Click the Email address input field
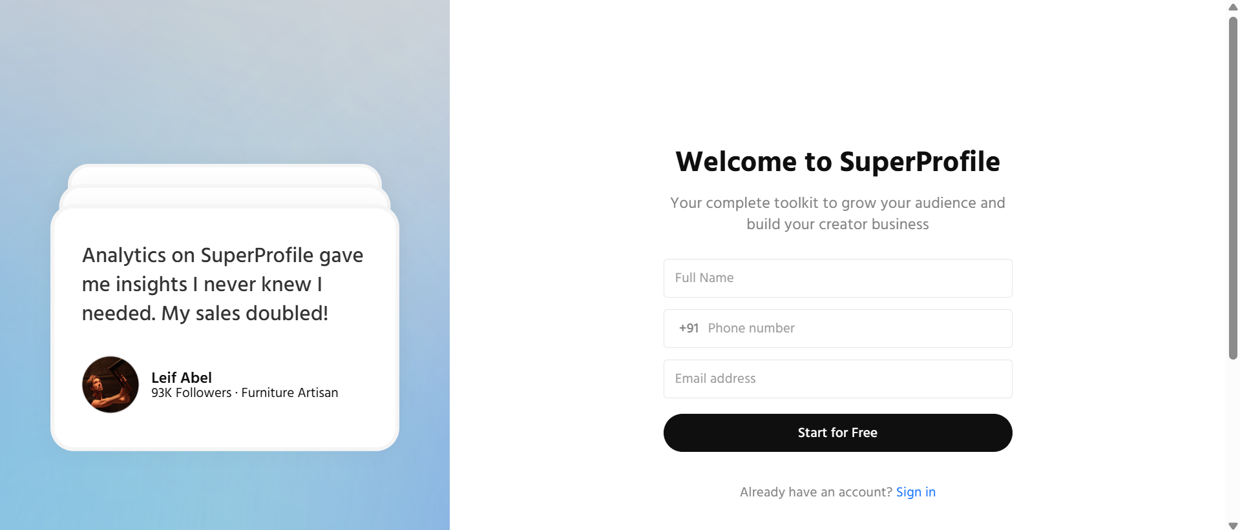 pos(837,379)
